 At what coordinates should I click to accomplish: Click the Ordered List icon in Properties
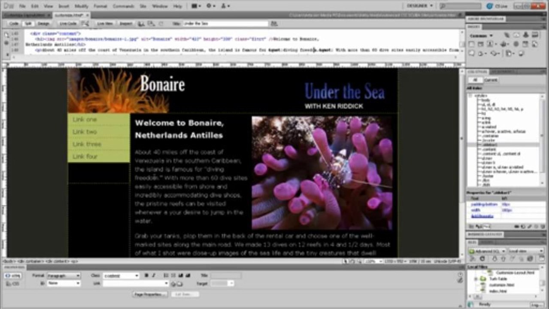tap(173, 276)
